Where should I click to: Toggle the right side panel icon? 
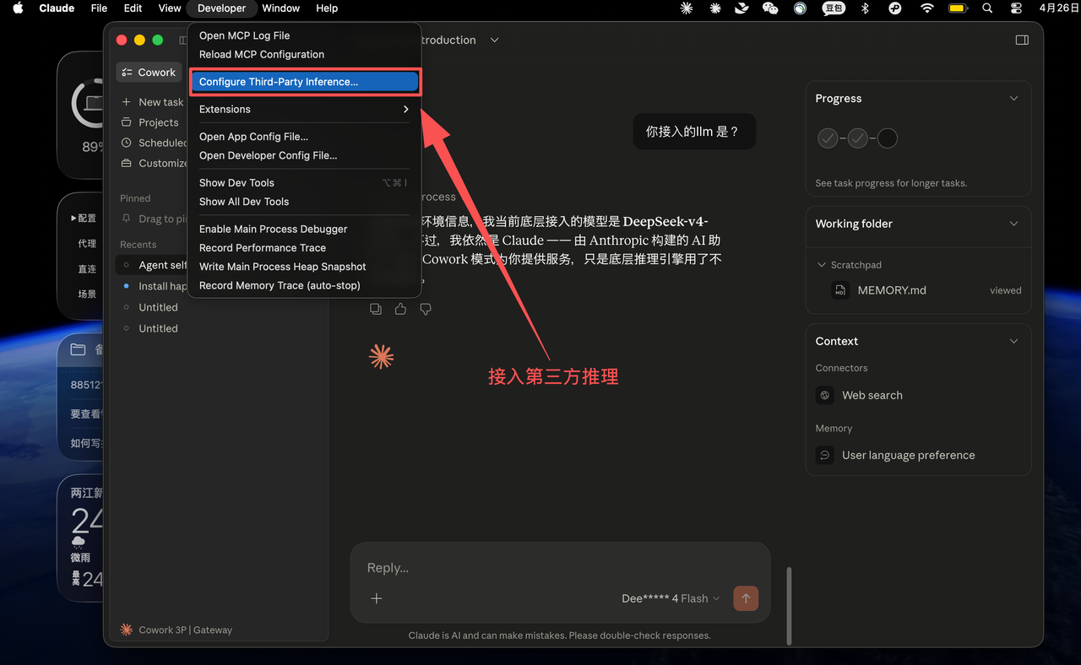(x=1022, y=40)
